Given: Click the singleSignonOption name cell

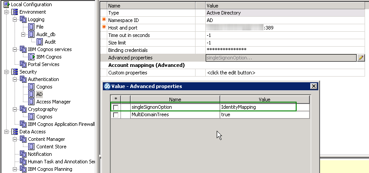Looking at the screenshot, I should (x=175, y=107).
